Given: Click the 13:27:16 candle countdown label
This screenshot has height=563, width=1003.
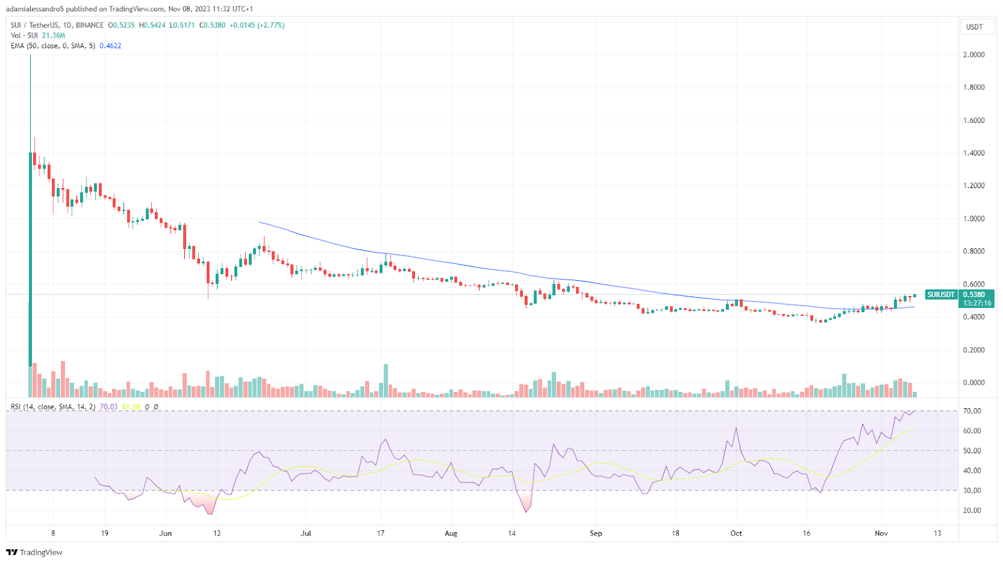Looking at the screenshot, I should point(977,303).
